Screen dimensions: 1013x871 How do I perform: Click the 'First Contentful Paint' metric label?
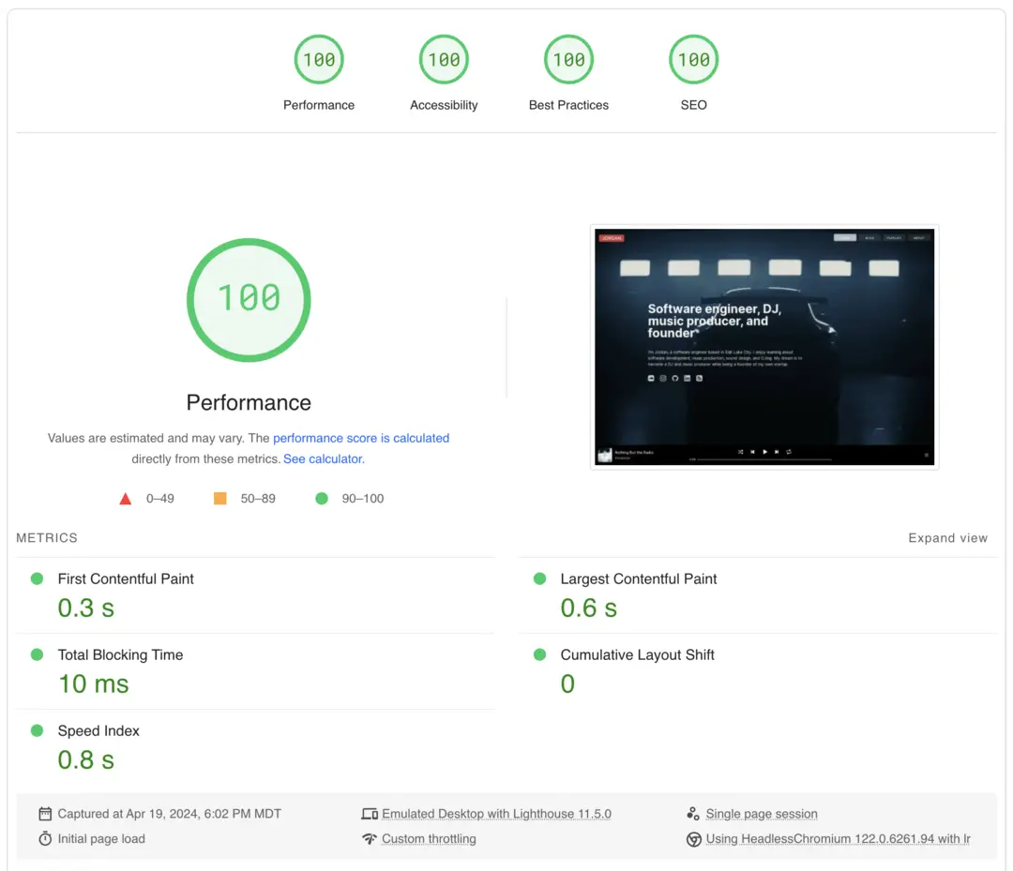tap(126, 578)
